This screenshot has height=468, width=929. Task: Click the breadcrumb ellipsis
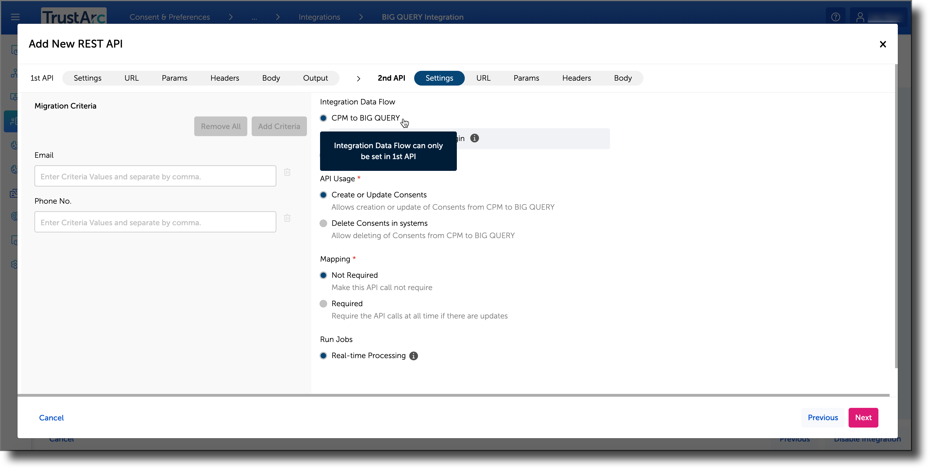pyautogui.click(x=254, y=18)
